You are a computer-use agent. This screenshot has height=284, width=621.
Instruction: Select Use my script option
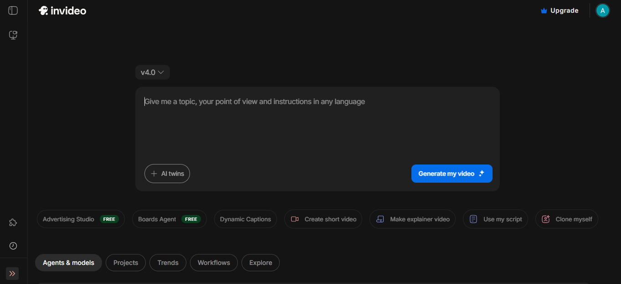tap(496, 219)
